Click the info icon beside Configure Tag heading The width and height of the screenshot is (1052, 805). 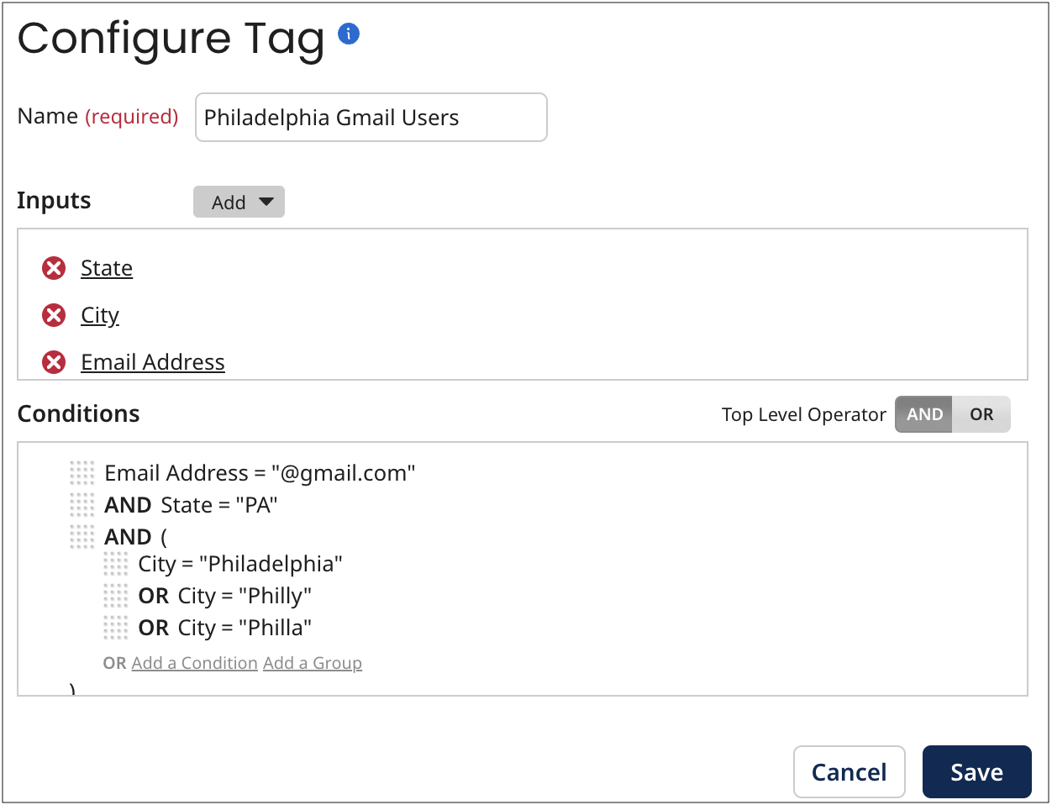tap(348, 32)
